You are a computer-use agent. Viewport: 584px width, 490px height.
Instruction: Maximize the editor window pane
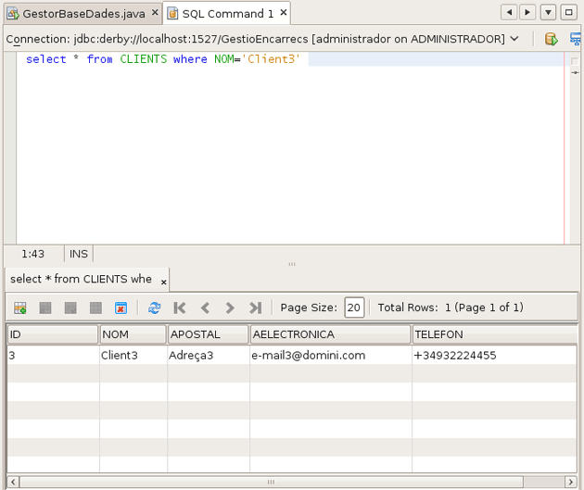coord(569,13)
